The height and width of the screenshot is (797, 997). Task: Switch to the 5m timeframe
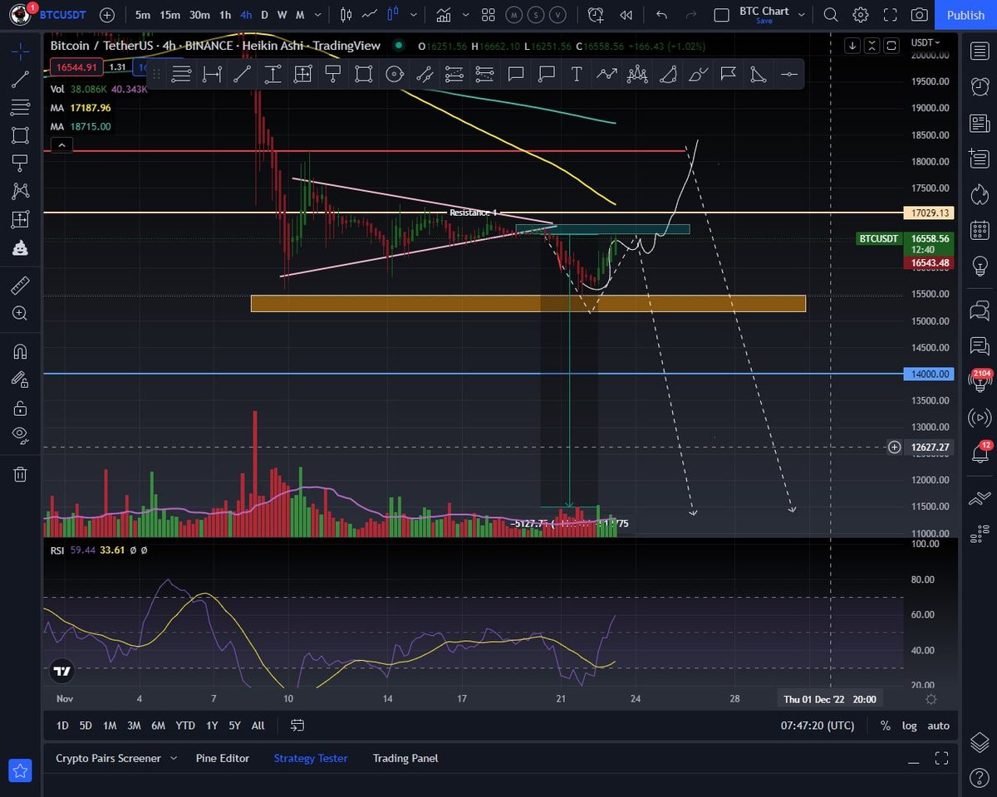click(x=143, y=15)
